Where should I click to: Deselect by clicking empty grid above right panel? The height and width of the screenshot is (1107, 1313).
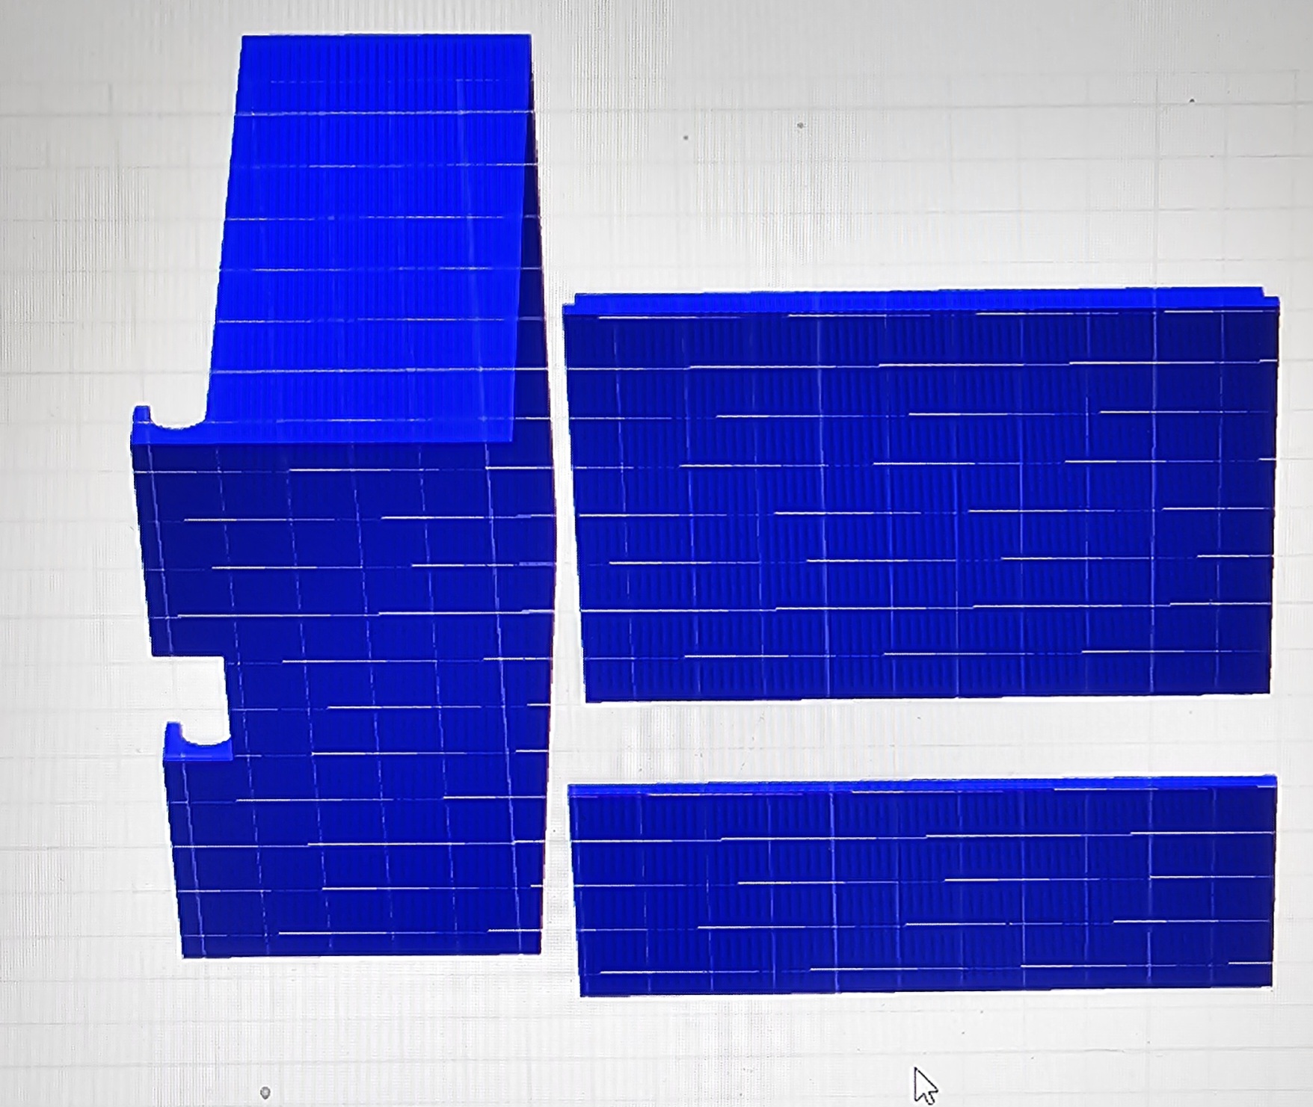coord(920,187)
